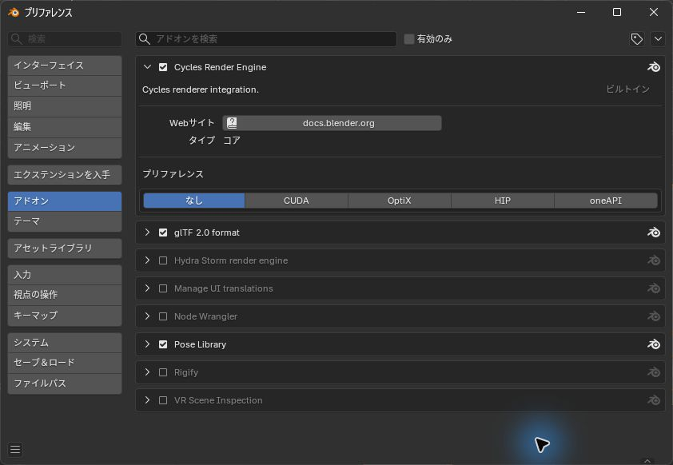The image size is (673, 465).
Task: Switch to the 照明 section
Action: coord(65,106)
